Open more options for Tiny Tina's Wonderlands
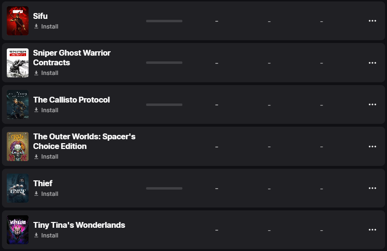Image resolution: width=387 pixels, height=251 pixels. (372, 230)
